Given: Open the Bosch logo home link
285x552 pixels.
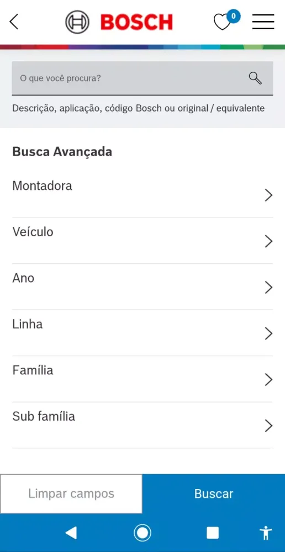Looking at the screenshot, I should [x=119, y=22].
